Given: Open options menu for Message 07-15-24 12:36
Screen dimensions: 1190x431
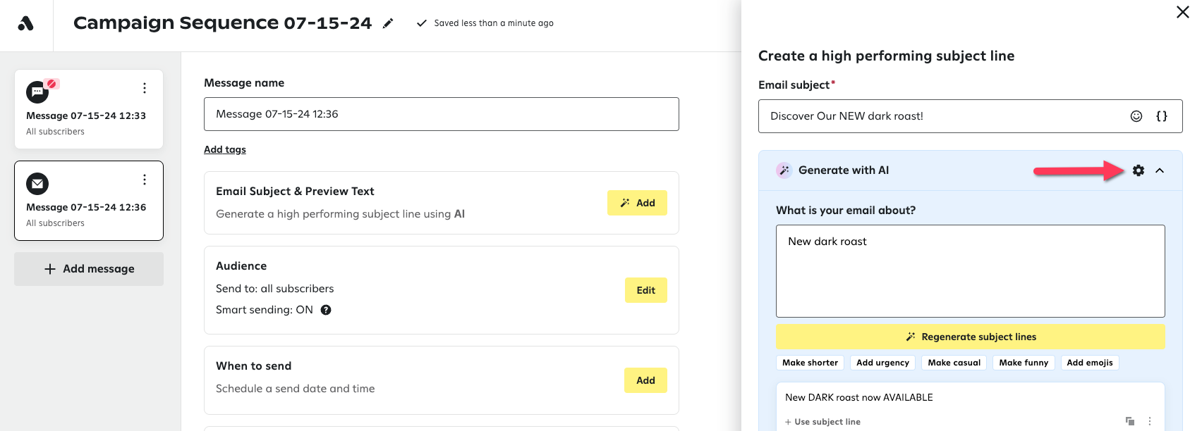Looking at the screenshot, I should tap(145, 180).
